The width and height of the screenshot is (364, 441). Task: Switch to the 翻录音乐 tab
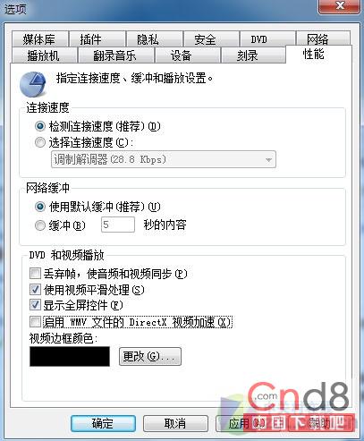pyautogui.click(x=115, y=55)
